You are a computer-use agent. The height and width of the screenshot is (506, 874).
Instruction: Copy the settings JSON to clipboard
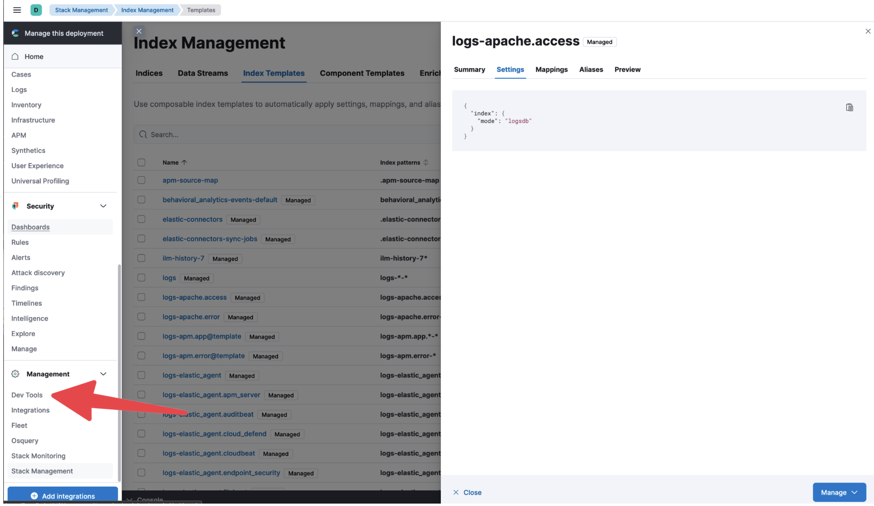849,107
